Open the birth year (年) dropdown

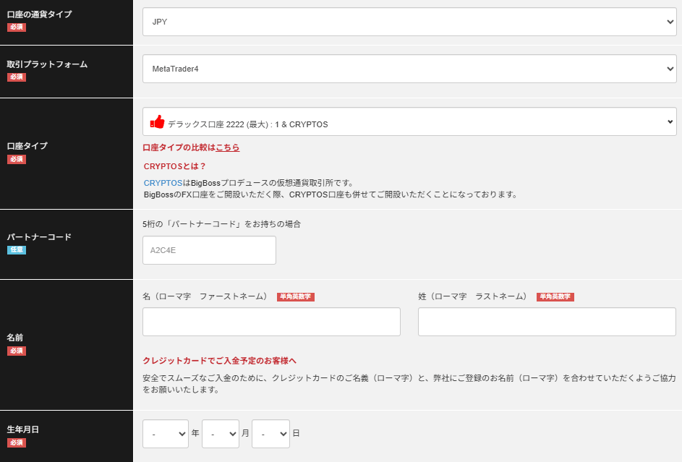click(x=166, y=434)
